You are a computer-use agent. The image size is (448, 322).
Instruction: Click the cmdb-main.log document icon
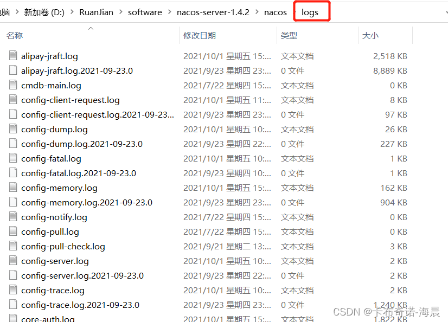(x=12, y=85)
